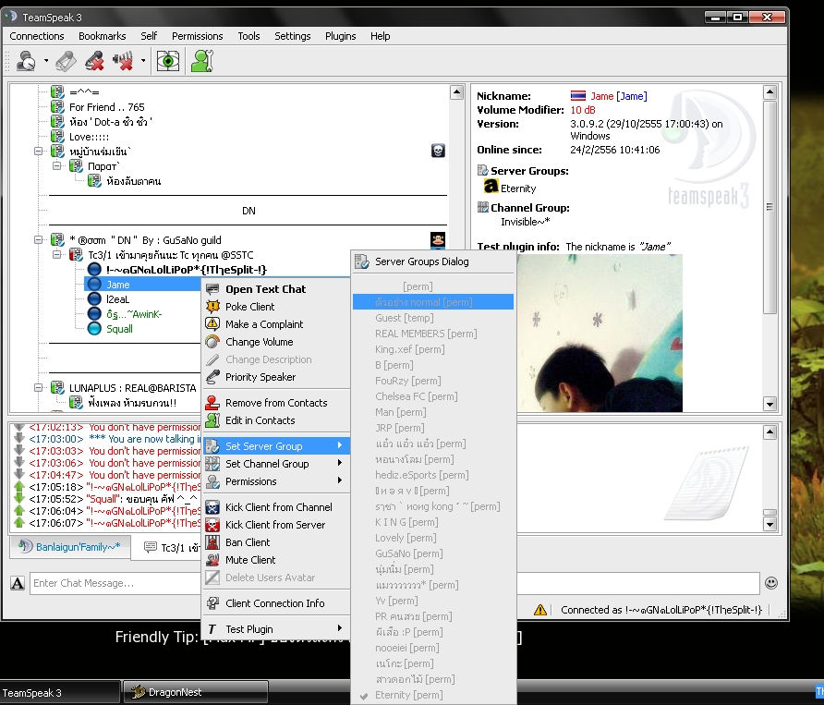Choose Remove from Contacts entry

tap(276, 403)
